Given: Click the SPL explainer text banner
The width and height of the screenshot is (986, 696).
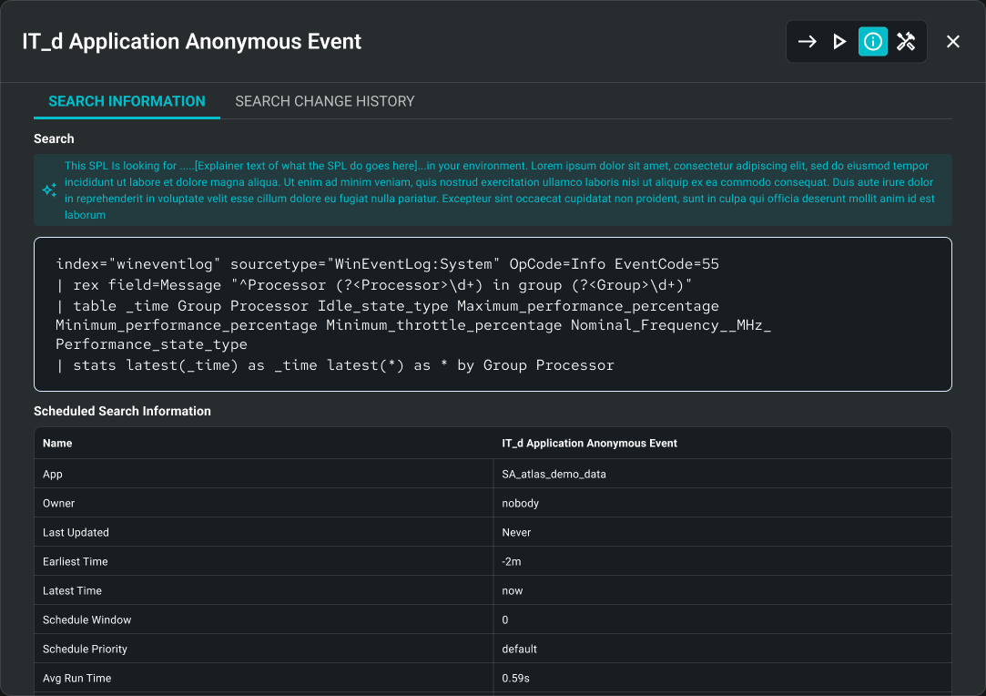Looking at the screenshot, I should coord(493,190).
